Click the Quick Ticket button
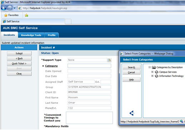This screenshot has height=130, width=185. (x=19, y=63)
